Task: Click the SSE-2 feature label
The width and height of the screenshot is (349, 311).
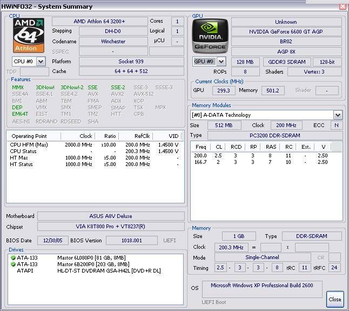Action: point(118,88)
